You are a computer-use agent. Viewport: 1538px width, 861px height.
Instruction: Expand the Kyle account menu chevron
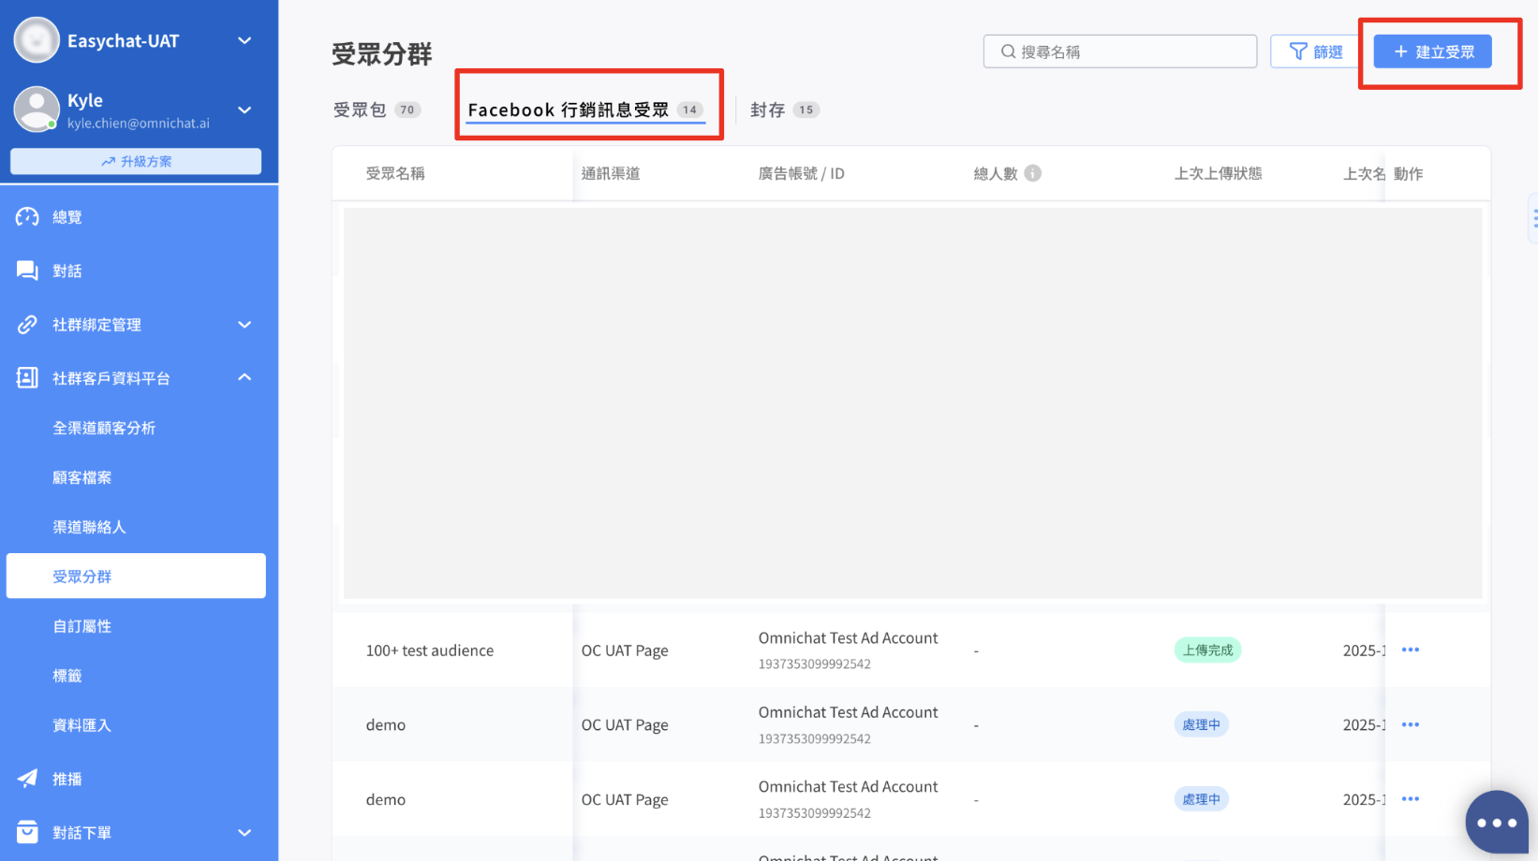(x=244, y=110)
